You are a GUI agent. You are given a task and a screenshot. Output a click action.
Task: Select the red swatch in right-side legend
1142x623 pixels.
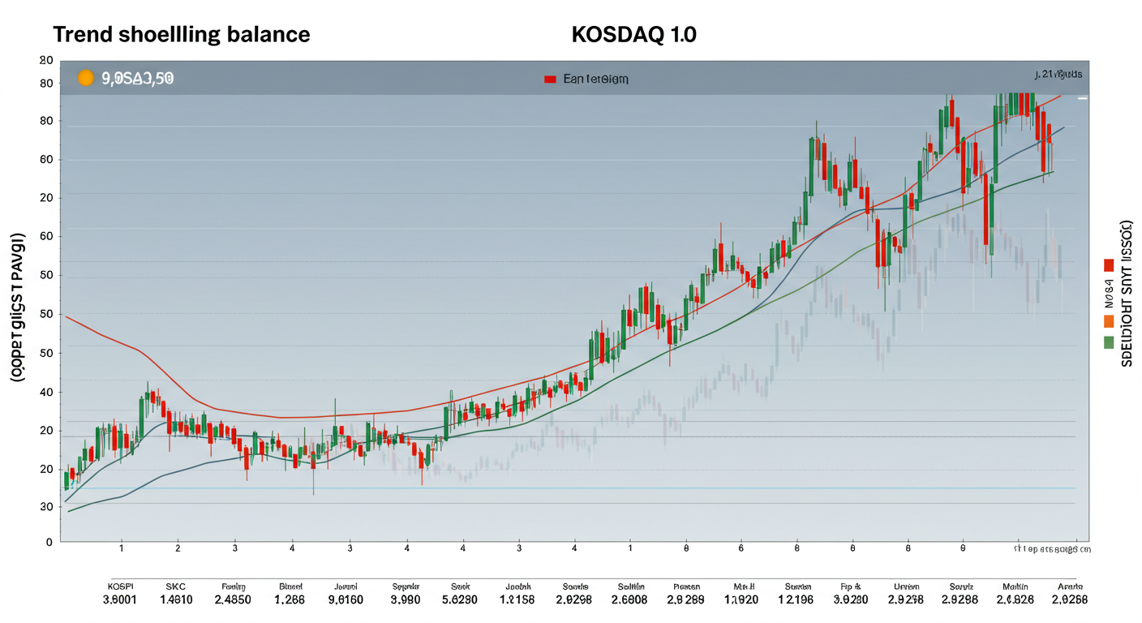(x=1108, y=265)
